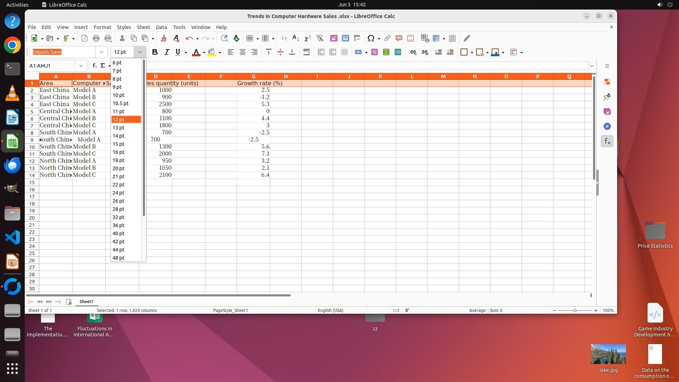Screen dimensions: 679x382
Task: Open the Navigator sidebar compass icon
Action: tap(607, 127)
